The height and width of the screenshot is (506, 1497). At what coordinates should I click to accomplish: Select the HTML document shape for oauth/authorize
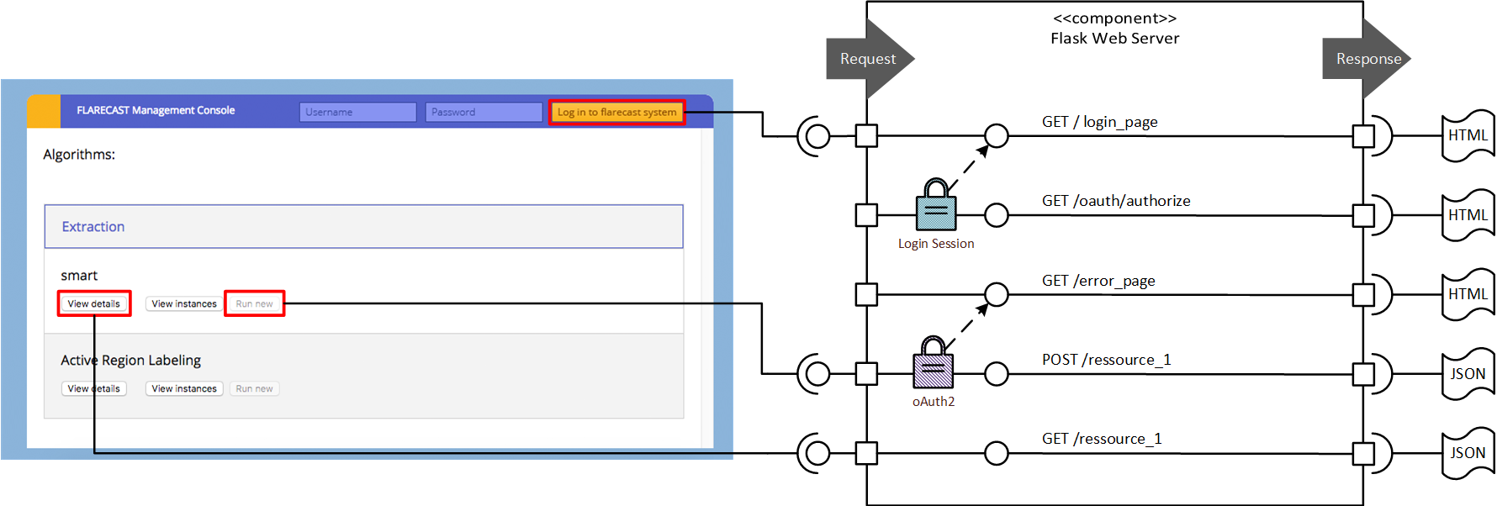coord(1468,215)
